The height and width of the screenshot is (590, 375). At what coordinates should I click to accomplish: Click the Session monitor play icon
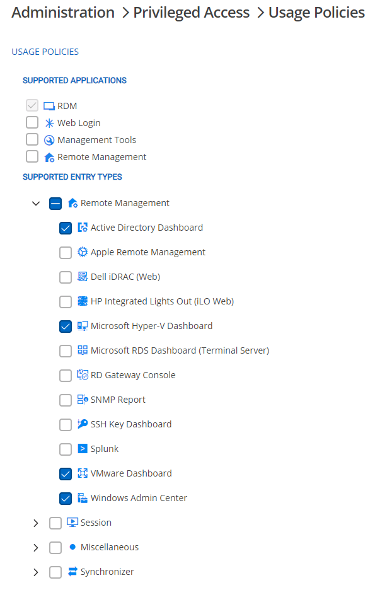(72, 523)
